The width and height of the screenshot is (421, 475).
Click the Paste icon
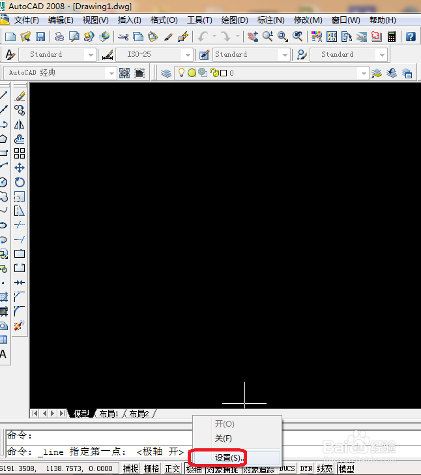[153, 37]
